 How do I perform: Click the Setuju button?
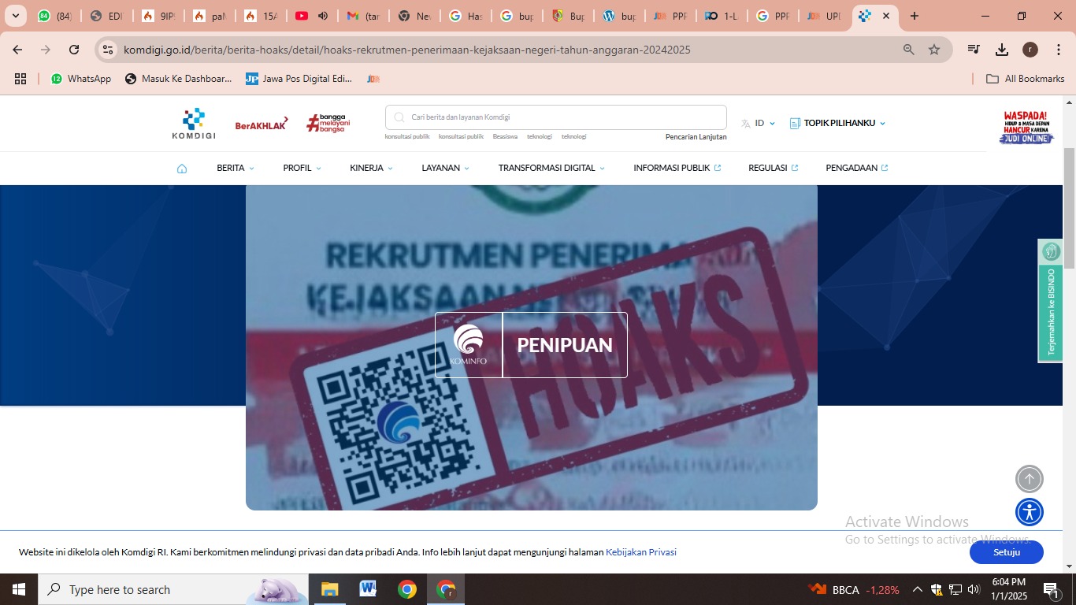(1007, 552)
